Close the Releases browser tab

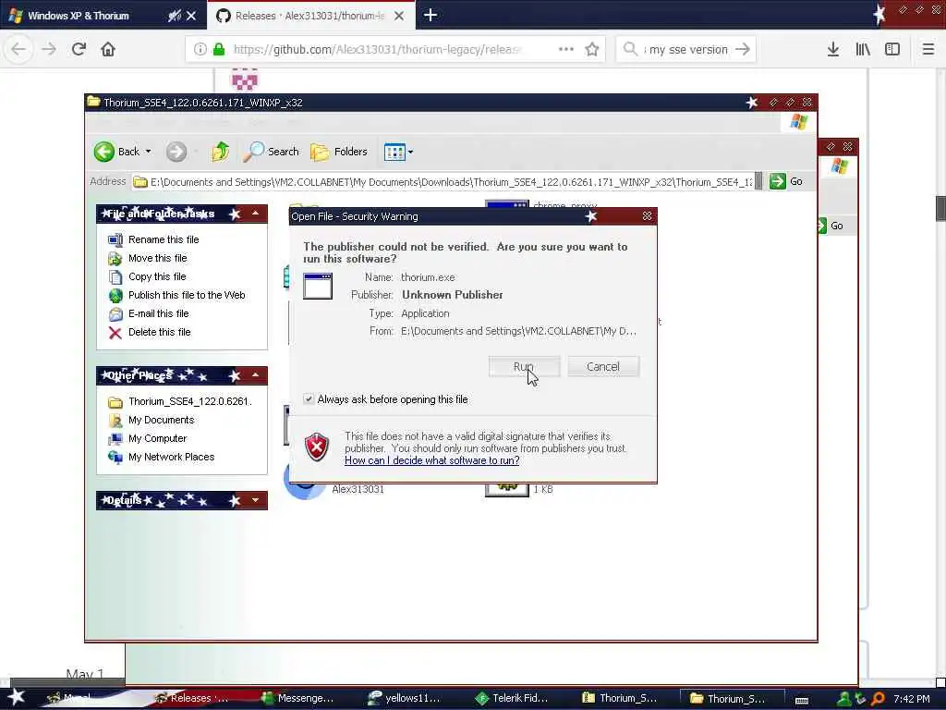[399, 16]
